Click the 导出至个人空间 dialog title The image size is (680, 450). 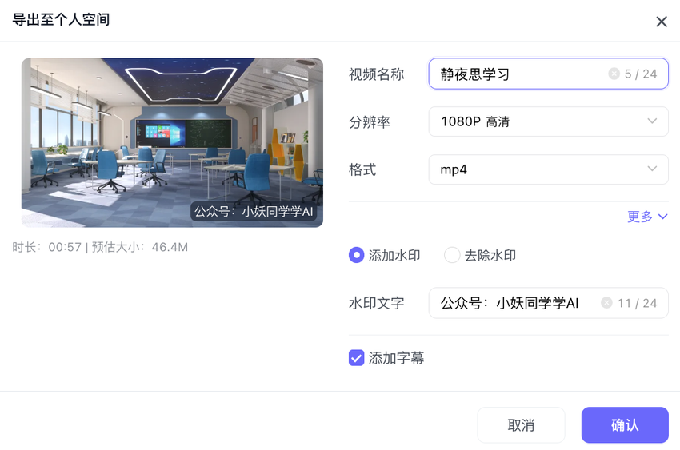click(61, 19)
